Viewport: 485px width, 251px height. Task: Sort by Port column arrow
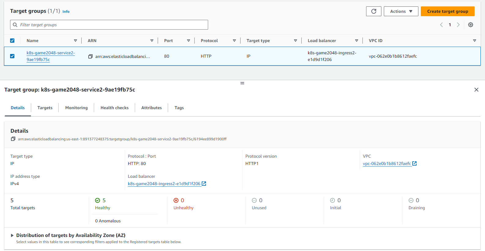click(189, 41)
